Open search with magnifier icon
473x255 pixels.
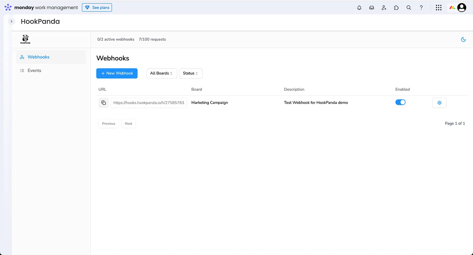point(409,8)
